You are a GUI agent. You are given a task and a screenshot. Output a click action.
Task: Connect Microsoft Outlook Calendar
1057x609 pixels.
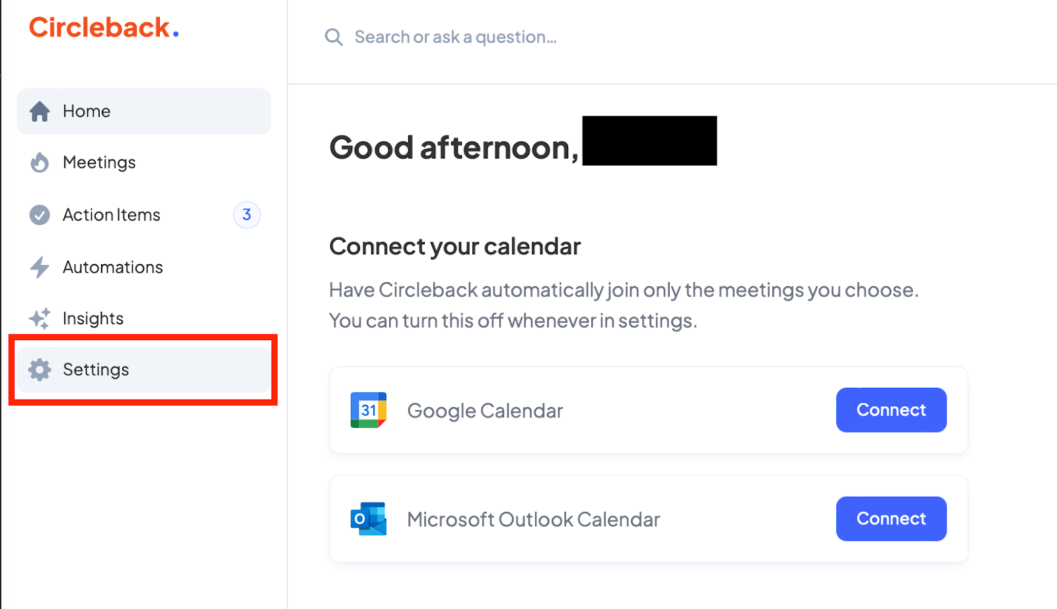891,519
